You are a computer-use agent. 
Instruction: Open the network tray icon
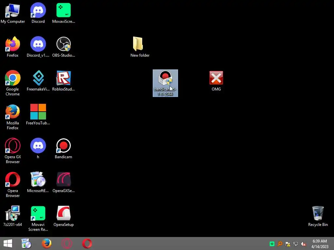pyautogui.click(x=296, y=244)
